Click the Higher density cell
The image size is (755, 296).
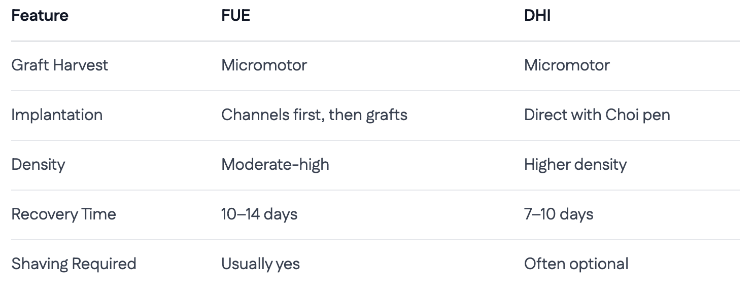(575, 164)
